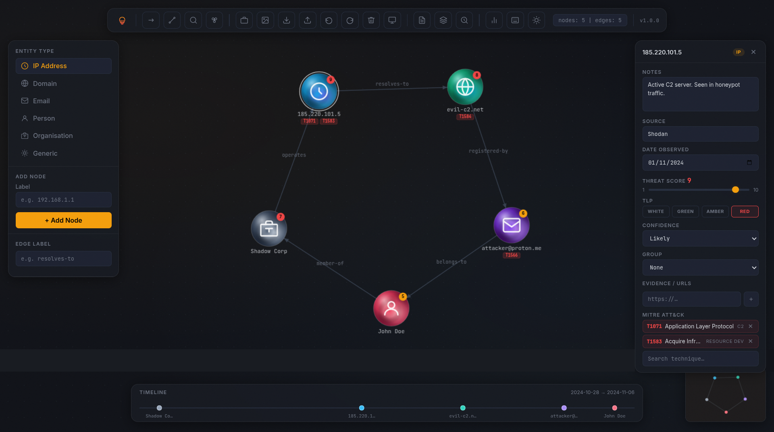
Task: Click the graph minimap thumbnail
Action: point(726,396)
